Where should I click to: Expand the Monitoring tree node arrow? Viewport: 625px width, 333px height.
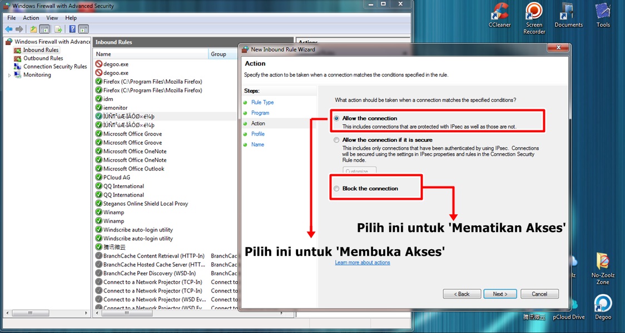click(9, 75)
